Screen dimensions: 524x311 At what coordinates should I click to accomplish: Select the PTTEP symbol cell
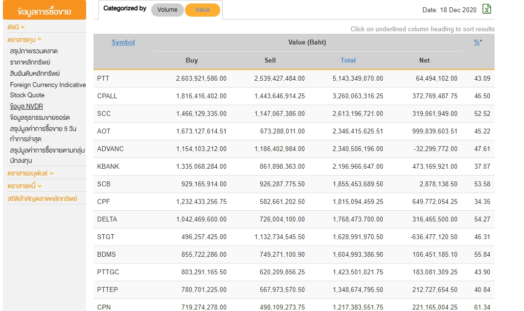(x=107, y=289)
